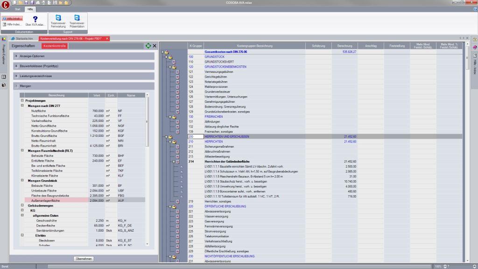This screenshot has width=478, height=269.
Task: Expand the Anzeige-Optionen section
Action: point(16,56)
